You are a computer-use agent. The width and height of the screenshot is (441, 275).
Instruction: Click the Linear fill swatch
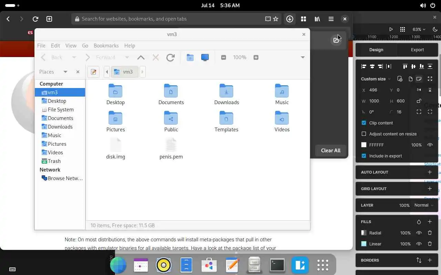click(x=364, y=244)
